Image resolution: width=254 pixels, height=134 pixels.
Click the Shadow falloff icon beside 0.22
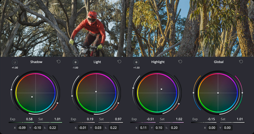tap(45, 128)
